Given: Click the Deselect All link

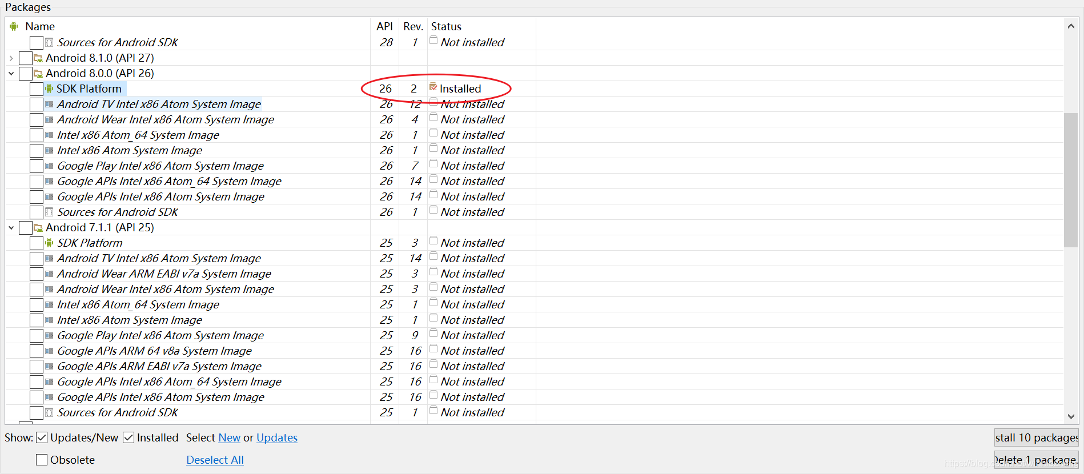Looking at the screenshot, I should [215, 460].
